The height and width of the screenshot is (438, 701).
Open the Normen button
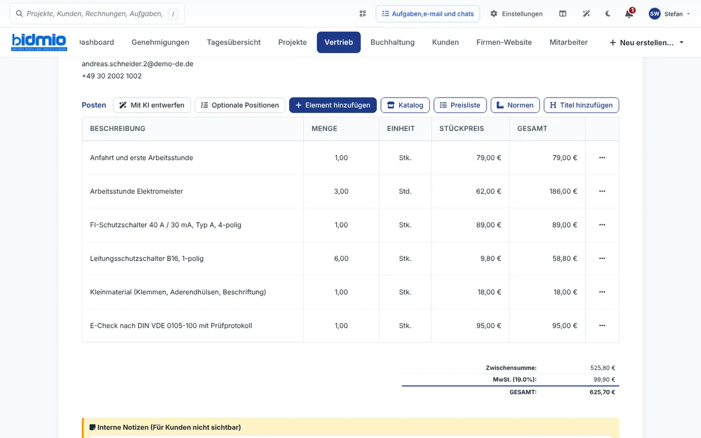coord(515,105)
